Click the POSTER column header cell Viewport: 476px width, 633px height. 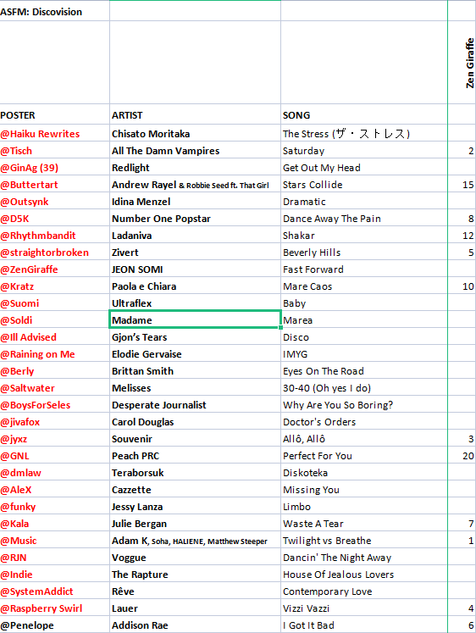(54, 114)
